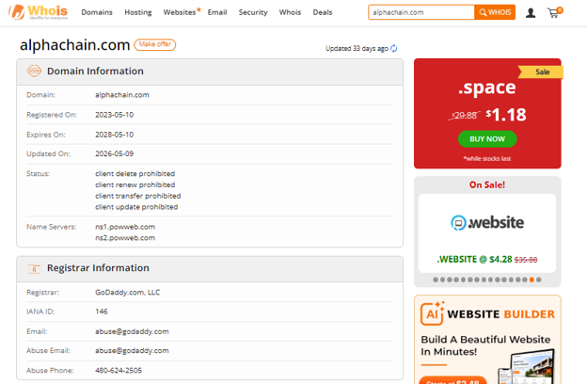Open the Deals menu
This screenshot has height=384, width=587.
pos(323,12)
